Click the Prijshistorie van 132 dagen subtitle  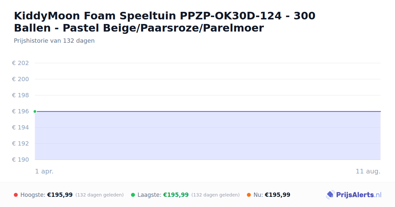click(54, 41)
